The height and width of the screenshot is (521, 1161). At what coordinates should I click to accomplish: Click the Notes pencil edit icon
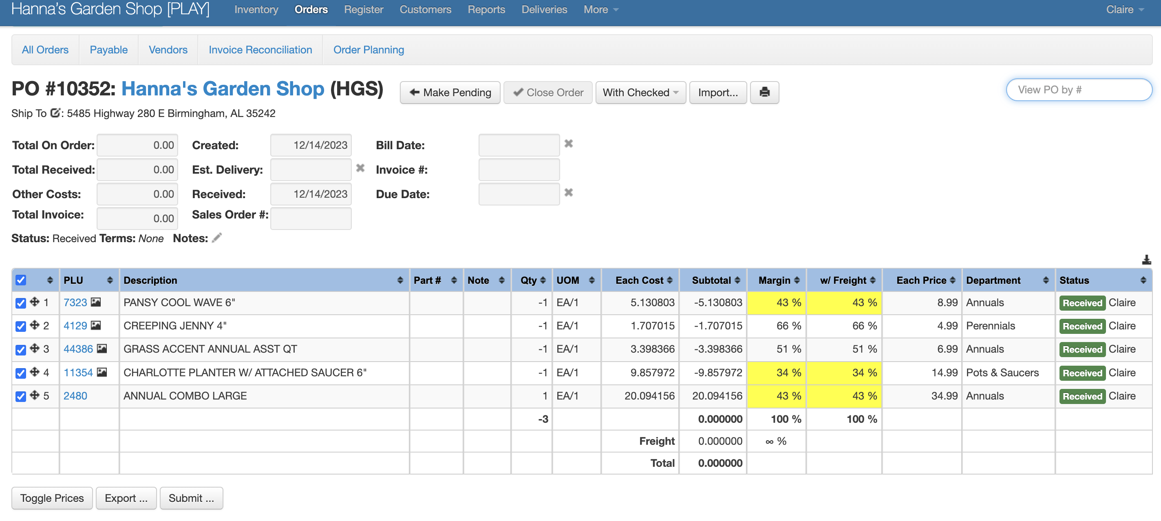217,238
